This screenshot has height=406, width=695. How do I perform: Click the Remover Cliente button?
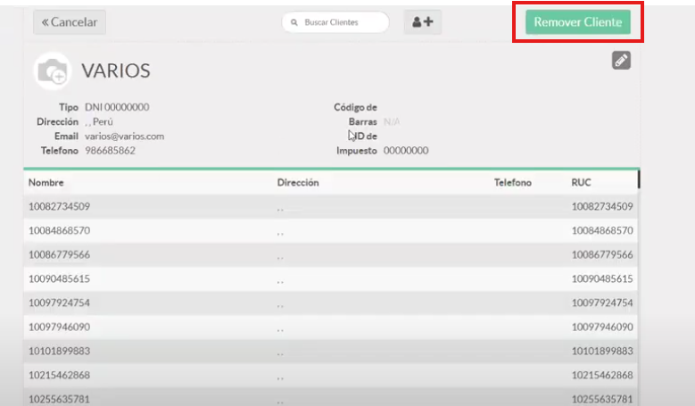(577, 22)
